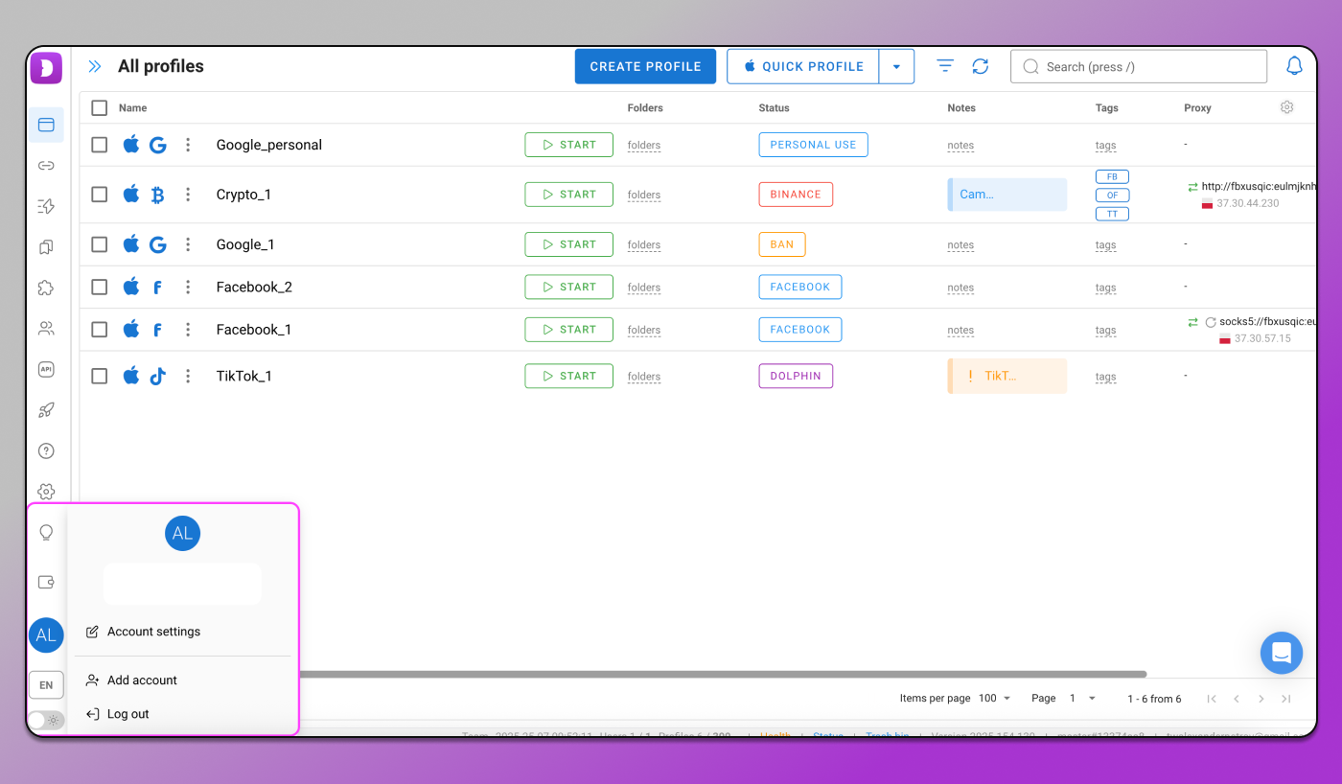Open the Items per page 100 dropdown

pos(995,699)
